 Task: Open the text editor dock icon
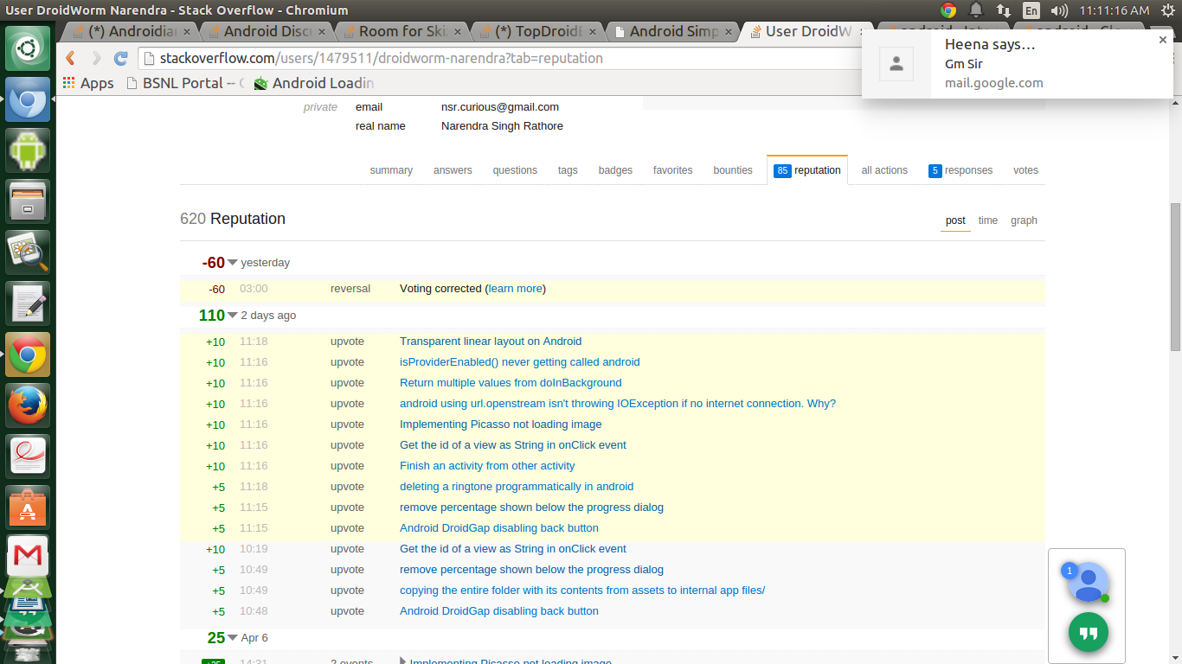pos(28,303)
